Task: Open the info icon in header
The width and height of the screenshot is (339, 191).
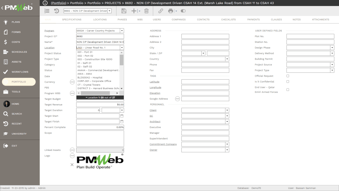Action: tap(45, 3)
